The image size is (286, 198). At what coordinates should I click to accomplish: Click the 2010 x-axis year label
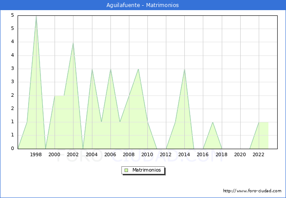(147, 154)
